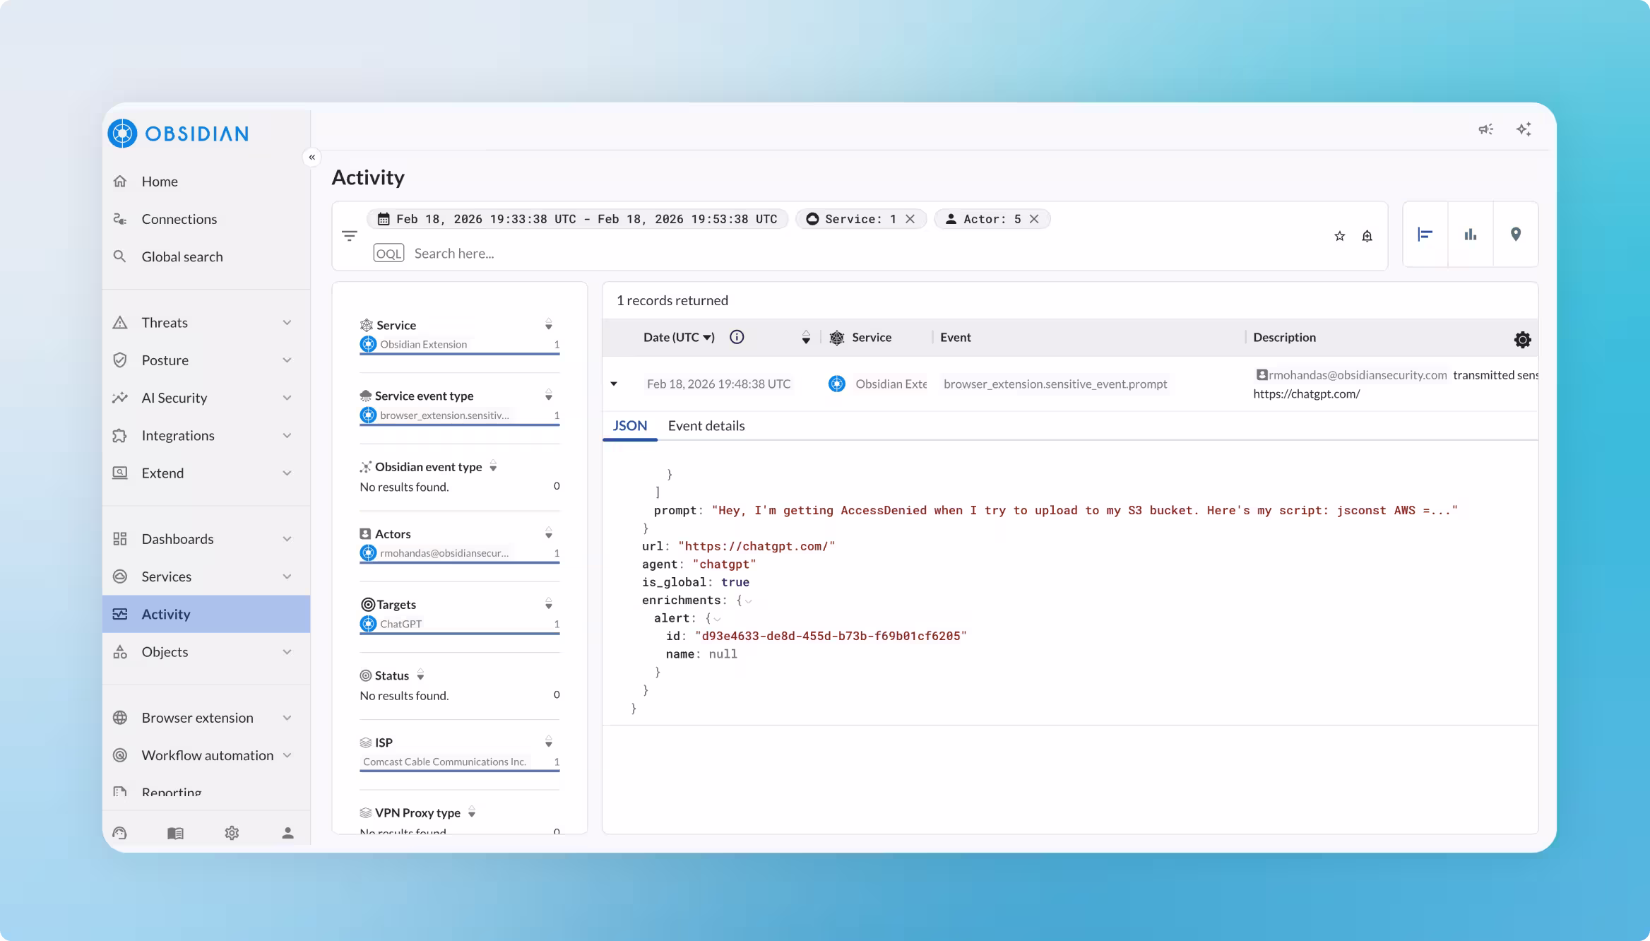1650x941 pixels.
Task: Sort table by Date column arrows
Action: coord(806,338)
